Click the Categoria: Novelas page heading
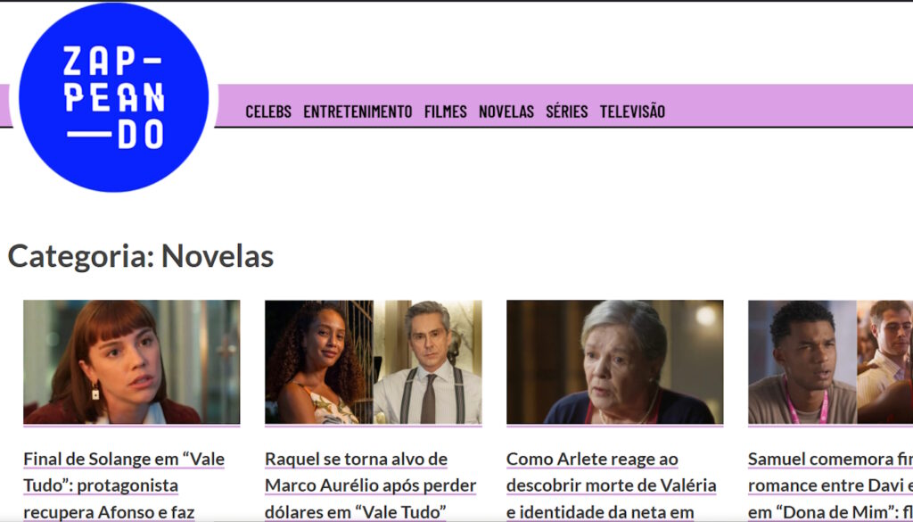 [x=140, y=256]
